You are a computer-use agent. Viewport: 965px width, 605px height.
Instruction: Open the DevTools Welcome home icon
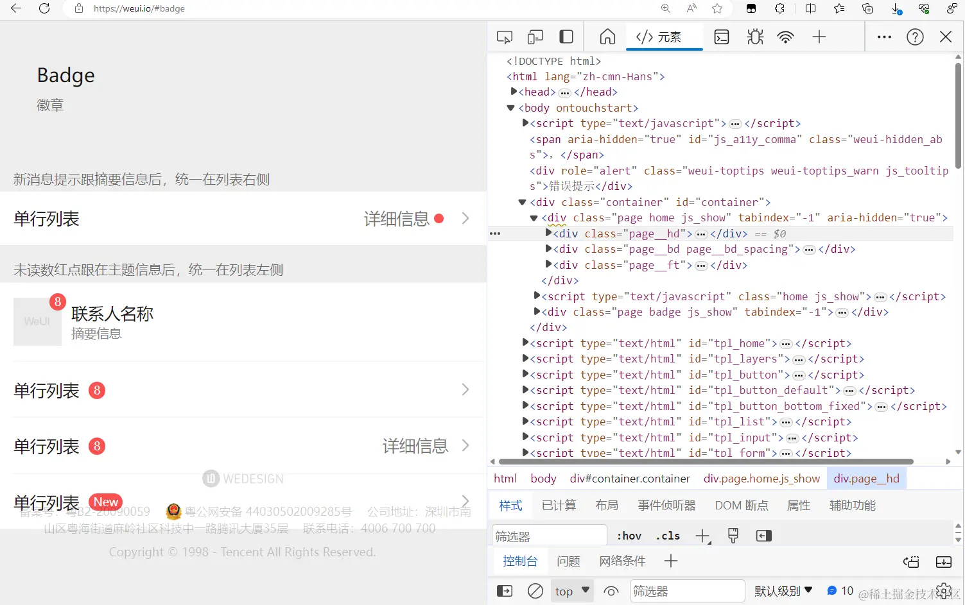pyautogui.click(x=607, y=37)
